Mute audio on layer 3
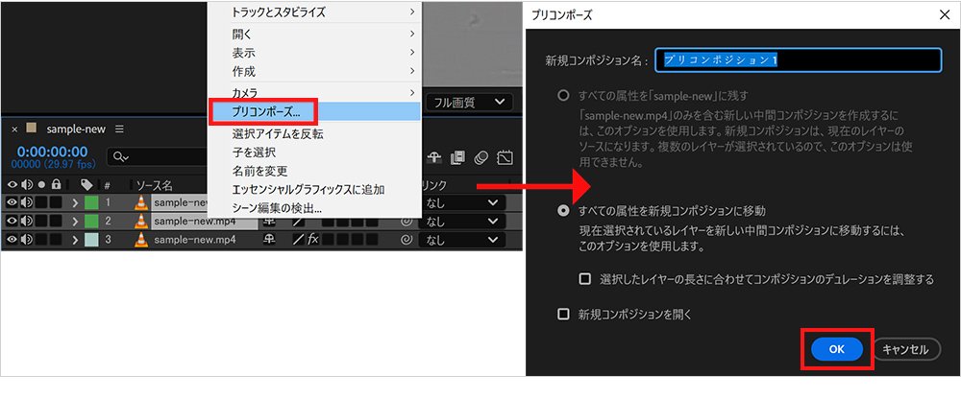The height and width of the screenshot is (399, 961). click(26, 240)
